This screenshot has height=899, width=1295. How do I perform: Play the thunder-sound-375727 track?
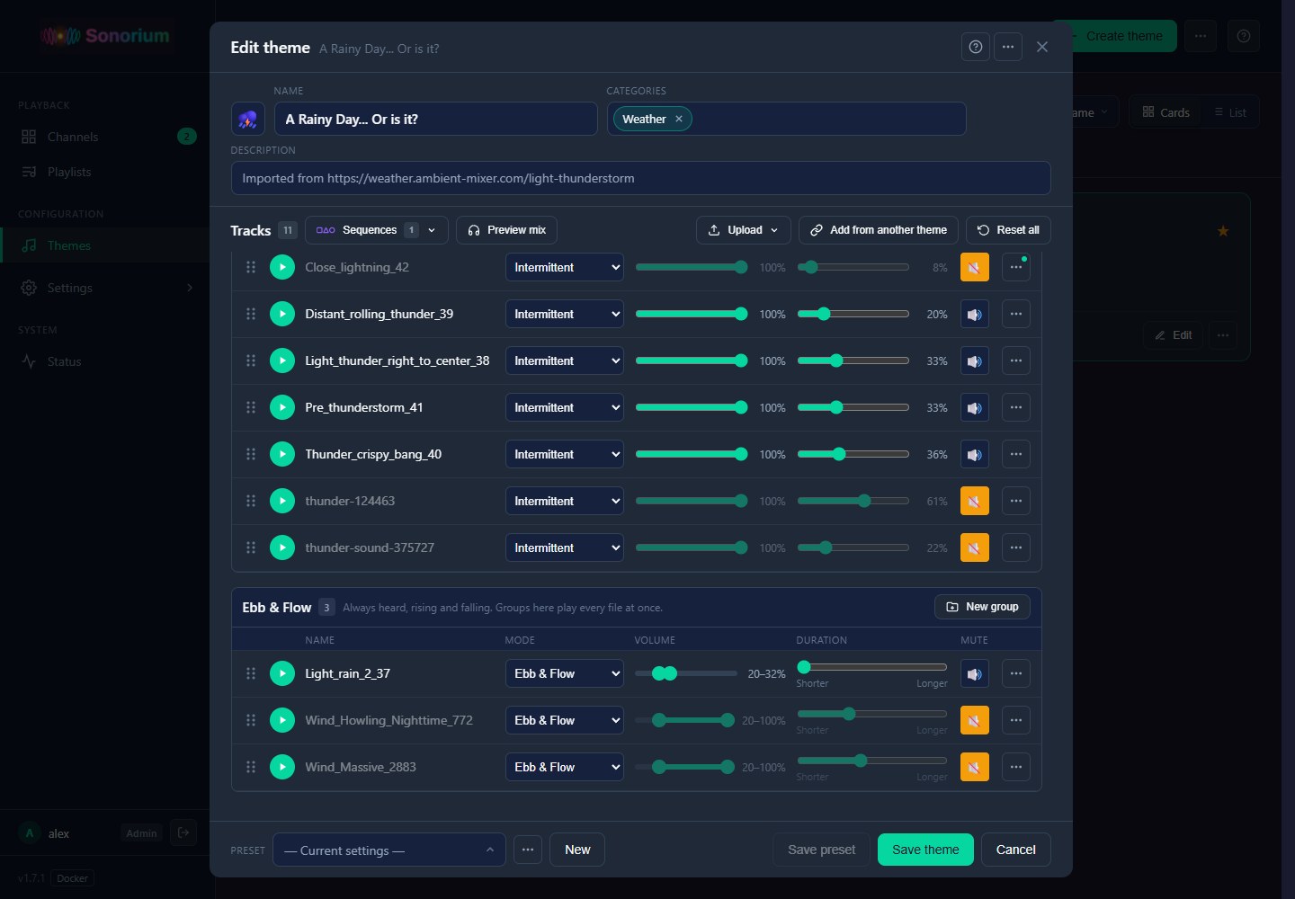(x=282, y=547)
